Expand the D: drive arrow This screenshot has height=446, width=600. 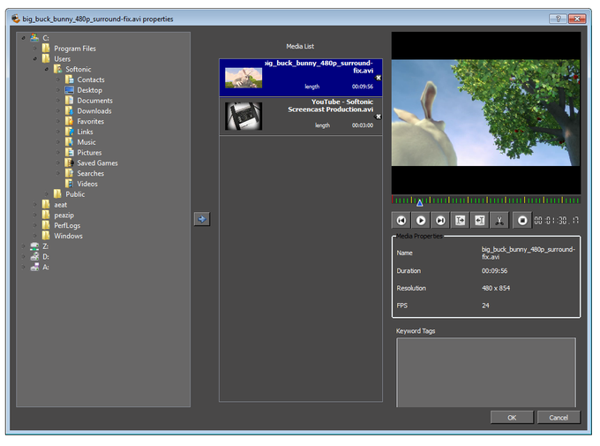click(23, 256)
